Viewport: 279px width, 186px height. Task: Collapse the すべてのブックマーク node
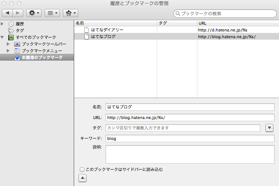[2, 37]
